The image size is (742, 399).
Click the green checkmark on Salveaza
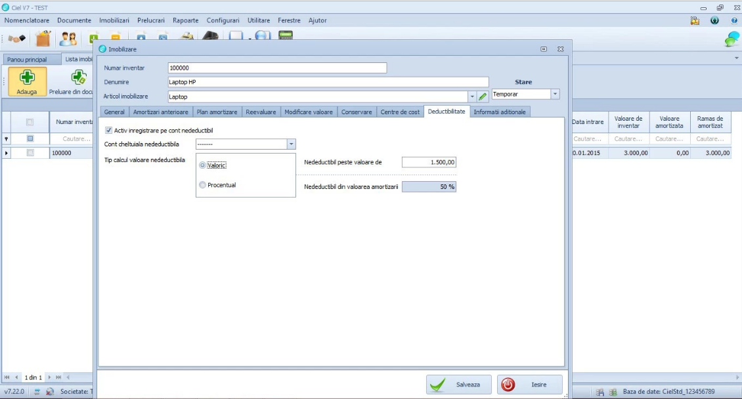[438, 385]
